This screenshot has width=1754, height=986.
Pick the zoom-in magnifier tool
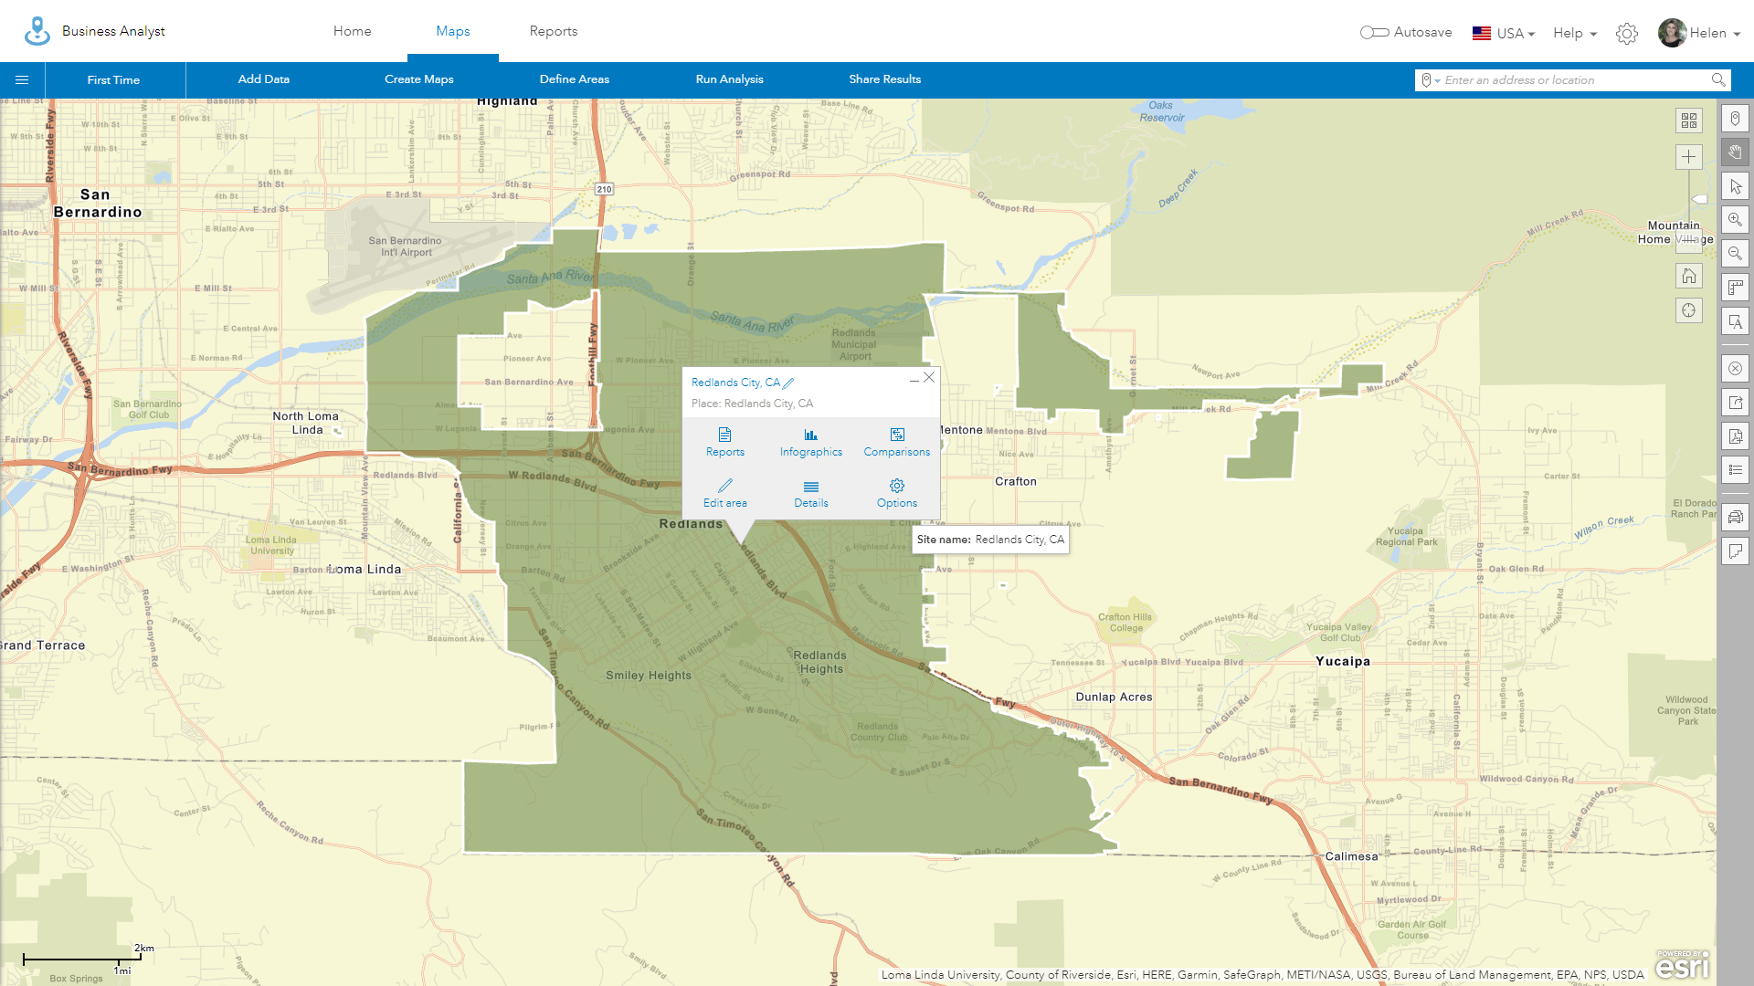(1735, 220)
